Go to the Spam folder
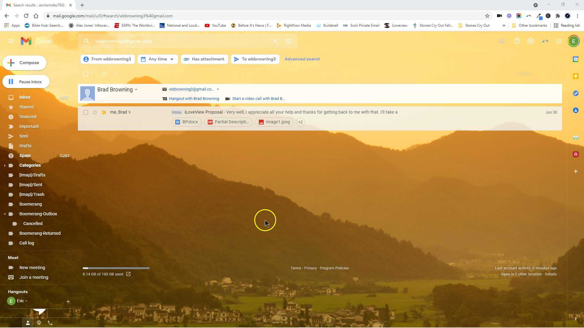Screen dimensions: 584x328 pos(25,155)
